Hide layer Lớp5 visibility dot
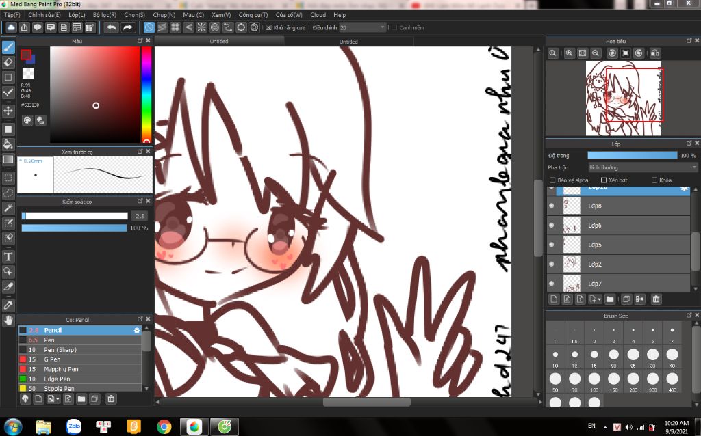 click(x=551, y=245)
